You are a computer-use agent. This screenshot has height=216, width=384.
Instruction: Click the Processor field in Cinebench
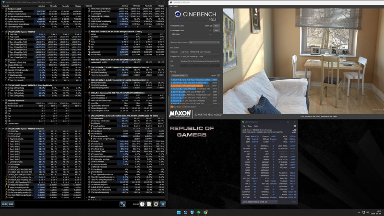coord(200,52)
